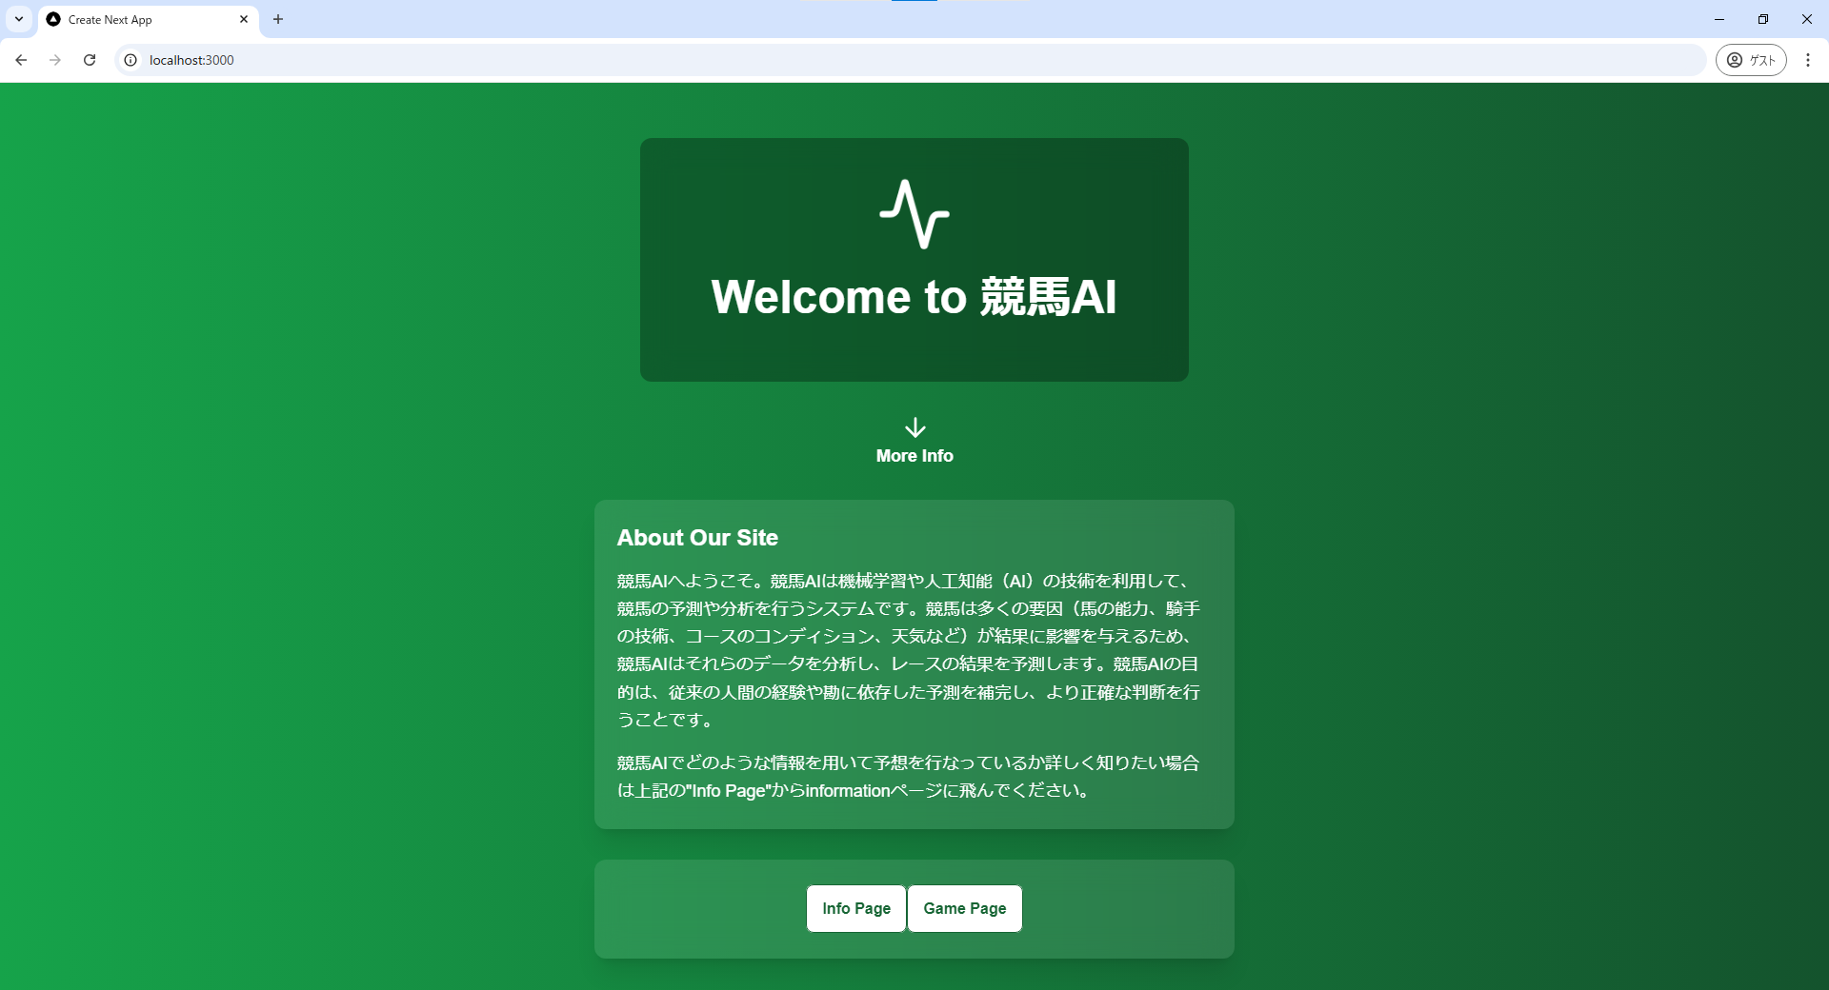The image size is (1829, 990).
Task: Click the page info icon in the address bar
Action: click(130, 60)
